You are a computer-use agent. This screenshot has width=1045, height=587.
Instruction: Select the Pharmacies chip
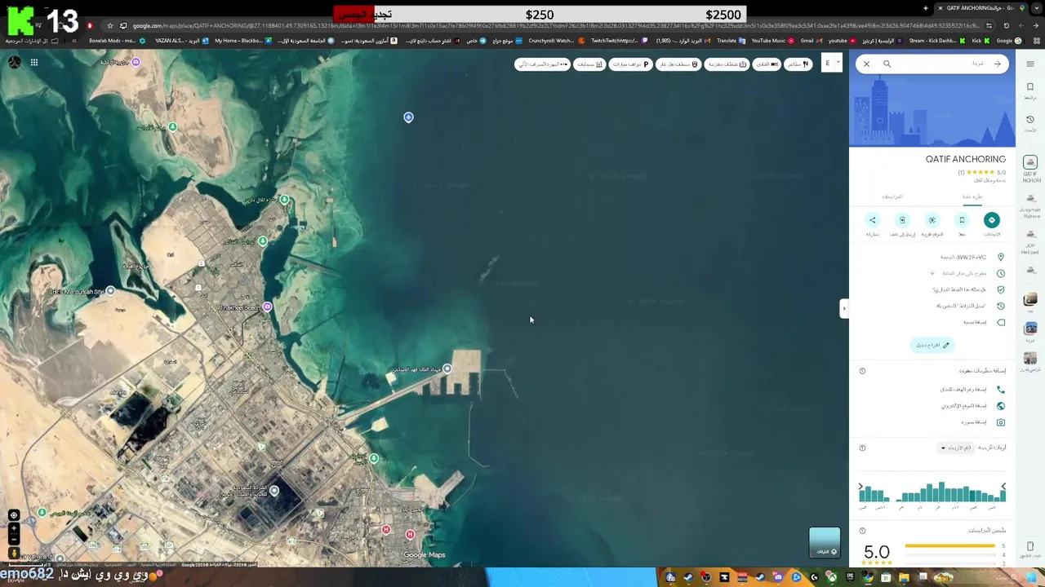589,64
